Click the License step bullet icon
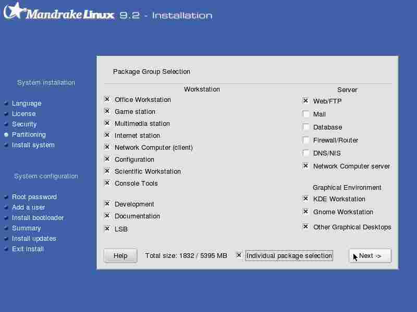This screenshot has height=312, width=417. [x=6, y=114]
